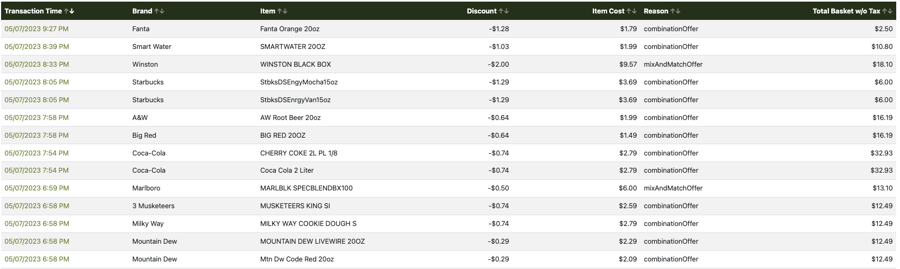The height and width of the screenshot is (269, 900).
Task: Select the WINSTON BLACK BOX item cell
Action: click(x=296, y=65)
